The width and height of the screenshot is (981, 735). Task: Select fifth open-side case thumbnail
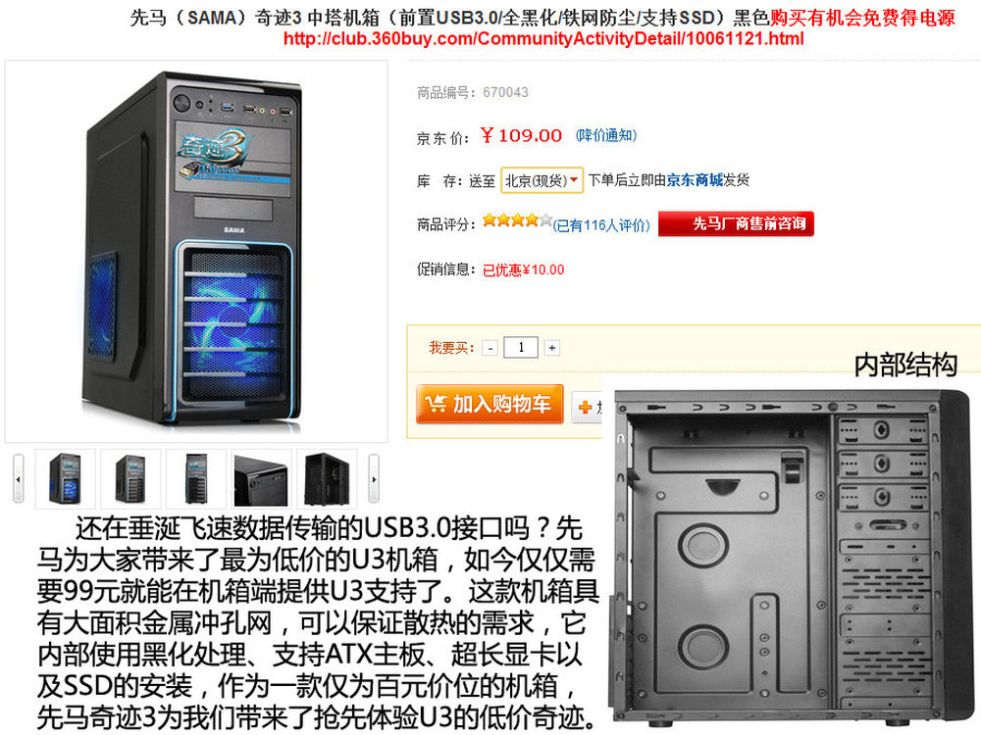[327, 479]
